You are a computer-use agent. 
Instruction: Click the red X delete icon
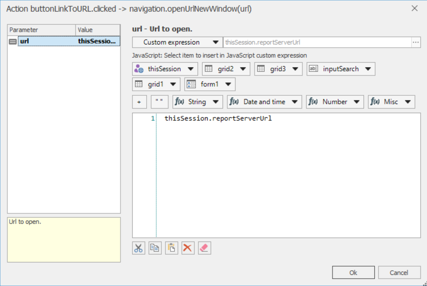188,248
